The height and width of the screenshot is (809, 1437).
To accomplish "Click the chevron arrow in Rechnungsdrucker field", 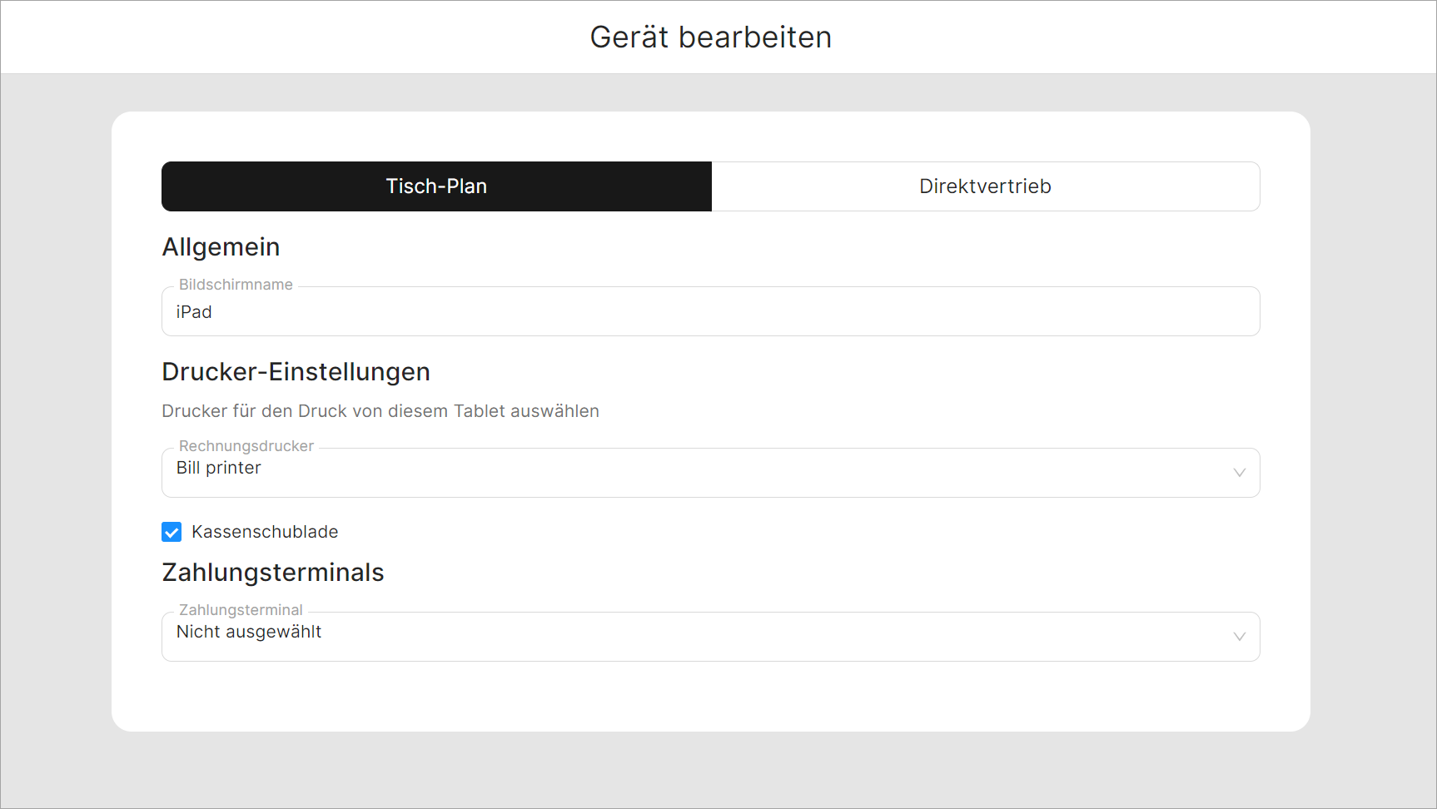I will point(1239,473).
